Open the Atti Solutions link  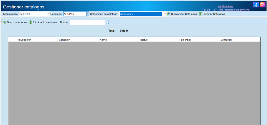tap(226, 7)
